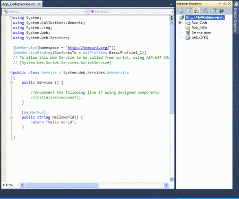The width and height of the screenshot is (239, 199).
Task: Click the "Hello World" string literal
Action: (x=60, y=122)
